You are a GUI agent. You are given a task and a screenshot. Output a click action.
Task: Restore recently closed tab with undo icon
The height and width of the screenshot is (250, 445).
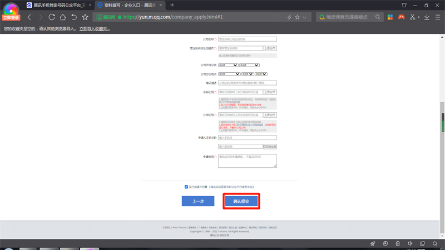[x=74, y=17]
